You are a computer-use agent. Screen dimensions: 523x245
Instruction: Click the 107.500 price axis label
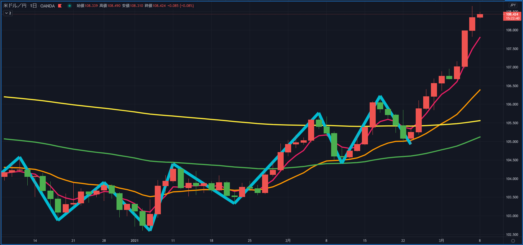point(512,49)
